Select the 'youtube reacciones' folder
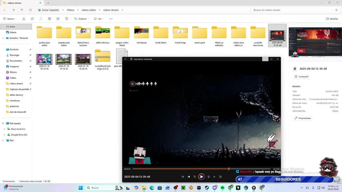This screenshot has height=192, width=342. 258,37
